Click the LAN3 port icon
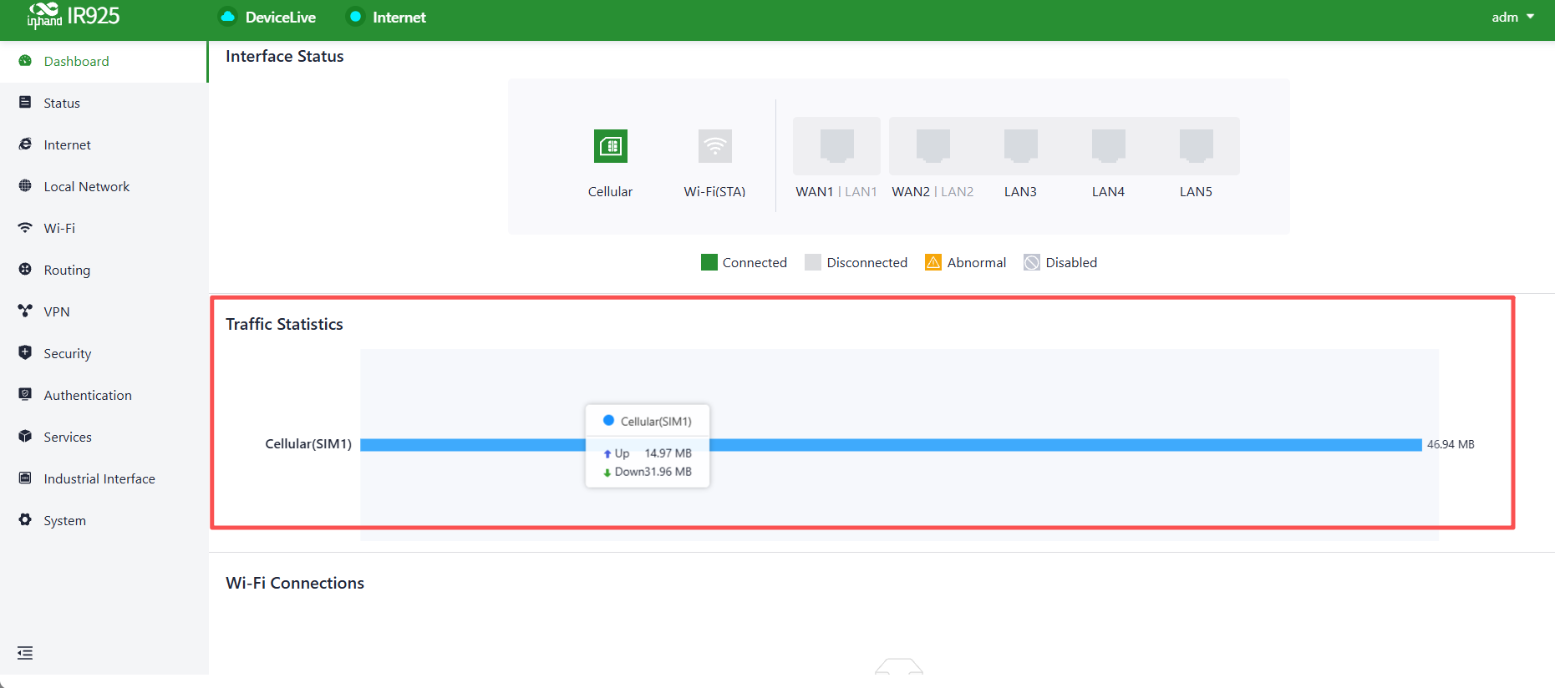 pyautogui.click(x=1021, y=145)
